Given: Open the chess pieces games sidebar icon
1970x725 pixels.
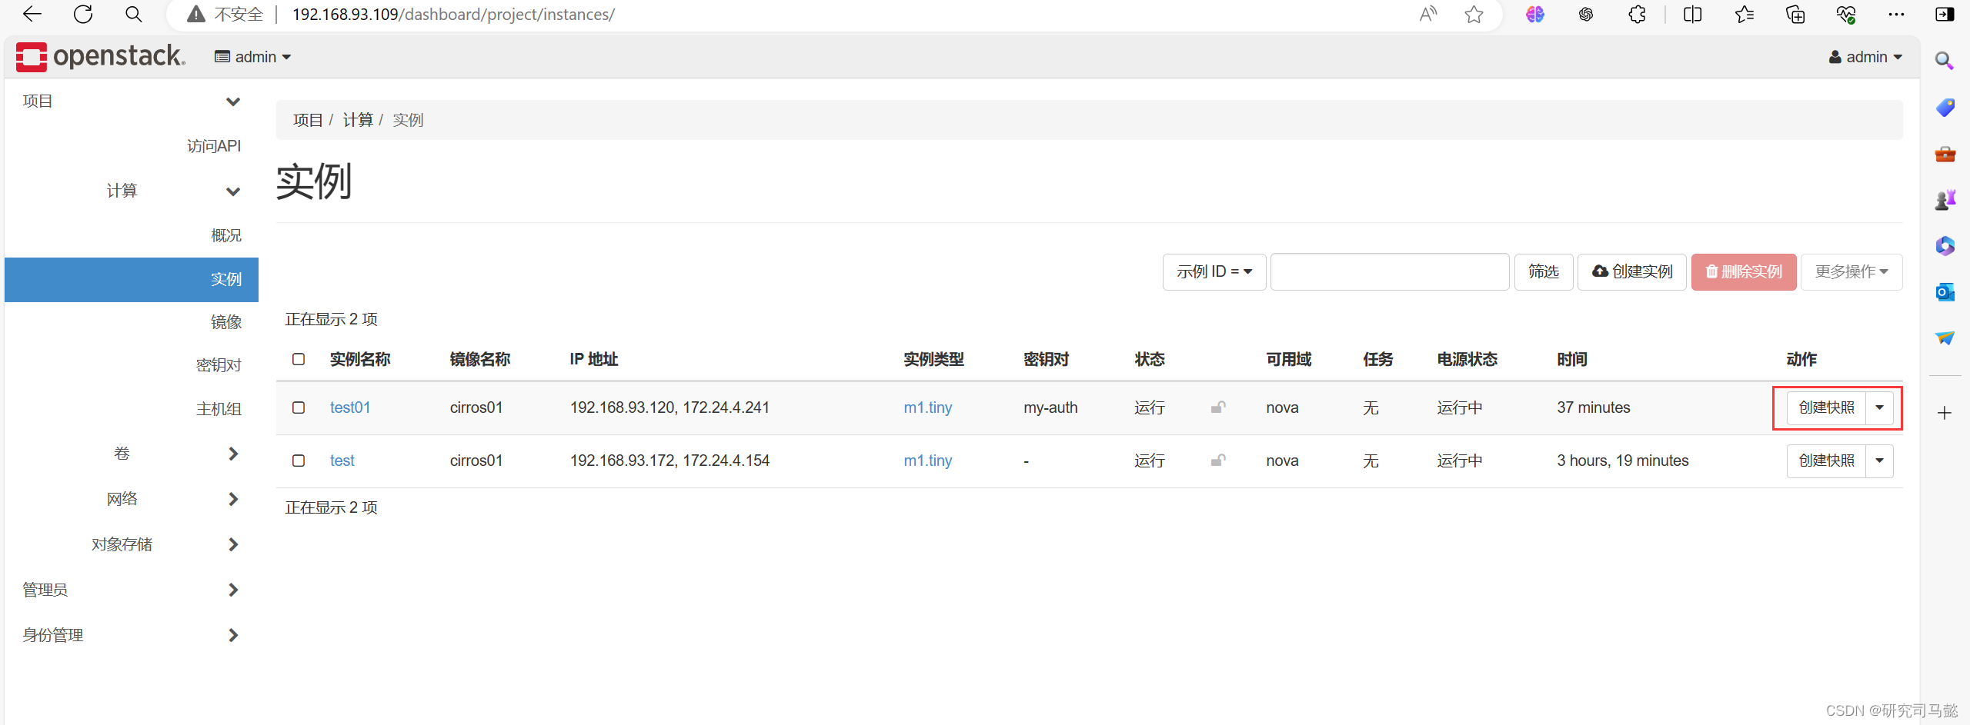Looking at the screenshot, I should click(1945, 200).
